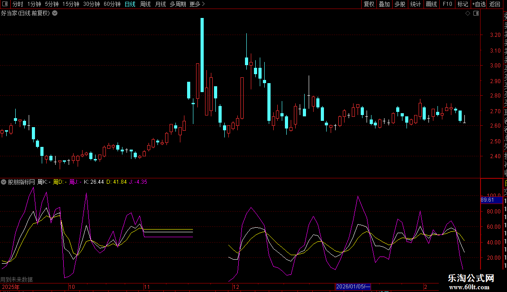Image resolution: width=507 pixels, height=292 pixels.
Task: Click the 2026/01/05 date marker
Action: pos(353,287)
